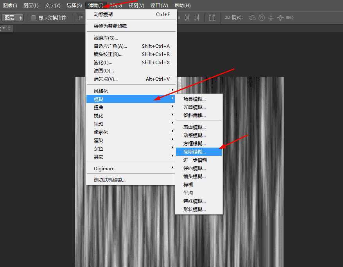Close the current document tab
The width and height of the screenshot is (343, 267).
tap(9, 28)
